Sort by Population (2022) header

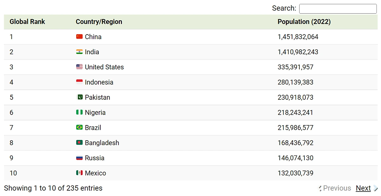coord(304,22)
